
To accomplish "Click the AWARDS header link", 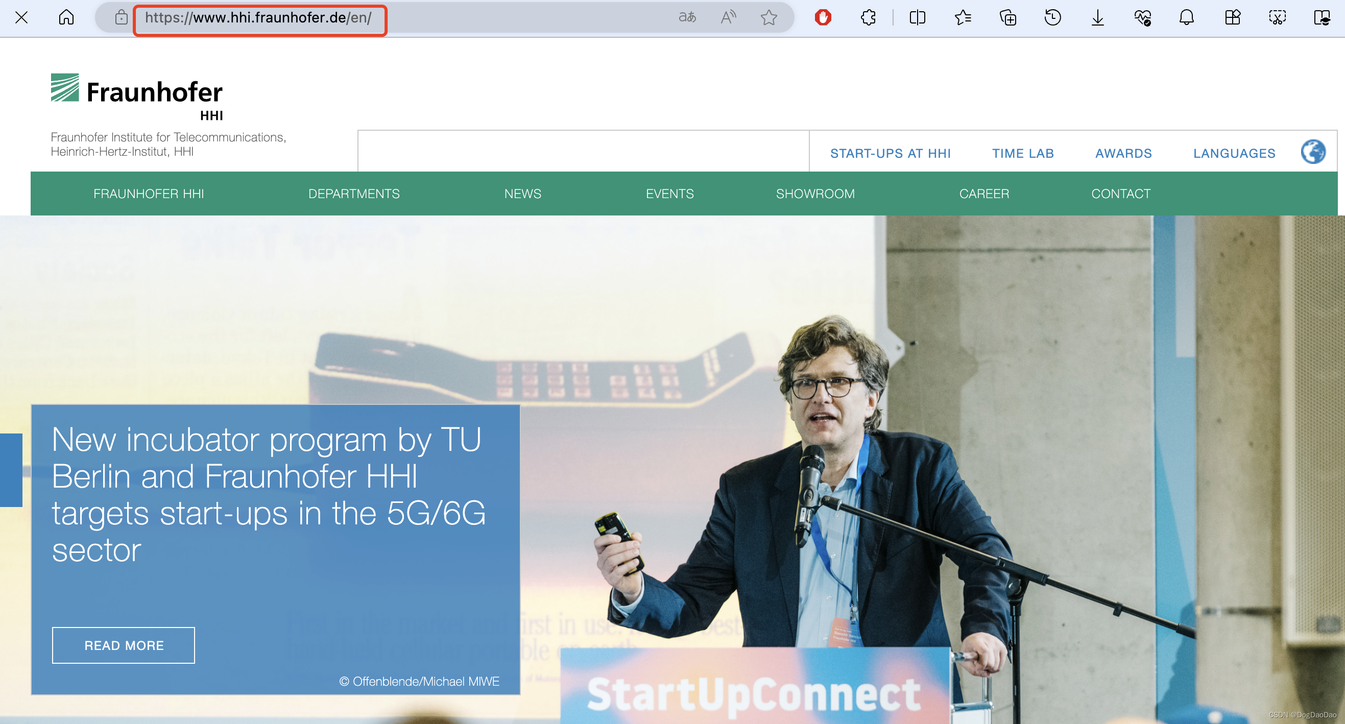I will [x=1124, y=152].
